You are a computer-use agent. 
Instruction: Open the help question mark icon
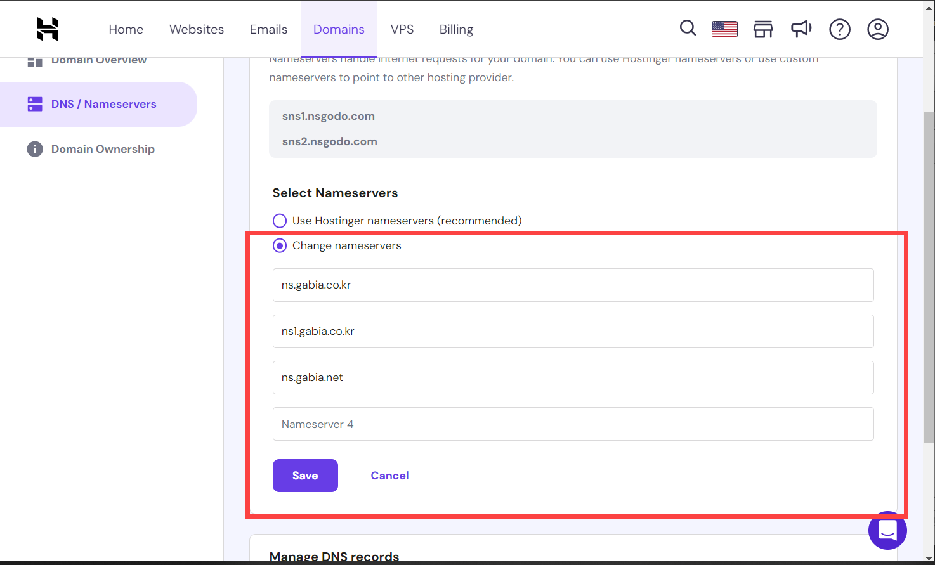[x=840, y=29]
